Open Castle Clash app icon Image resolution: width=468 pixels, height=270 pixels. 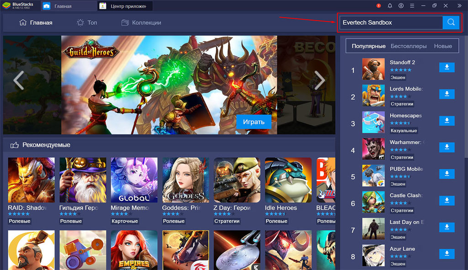point(373,202)
